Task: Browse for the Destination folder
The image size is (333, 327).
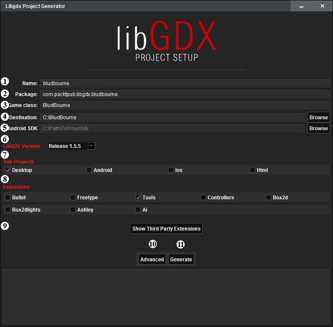Action: click(319, 117)
